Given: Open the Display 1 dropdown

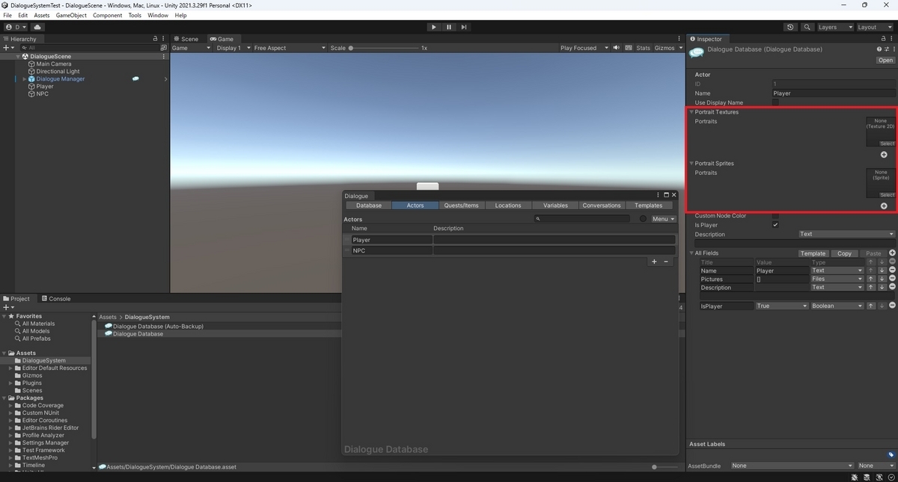Looking at the screenshot, I should pyautogui.click(x=232, y=48).
